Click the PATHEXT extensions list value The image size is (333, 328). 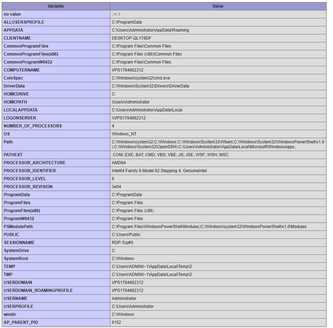[170, 155]
